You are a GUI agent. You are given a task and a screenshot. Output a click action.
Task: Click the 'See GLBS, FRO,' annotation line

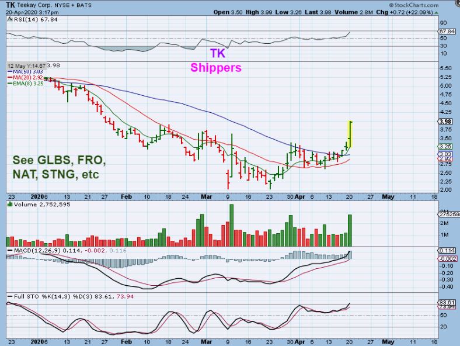(x=60, y=160)
